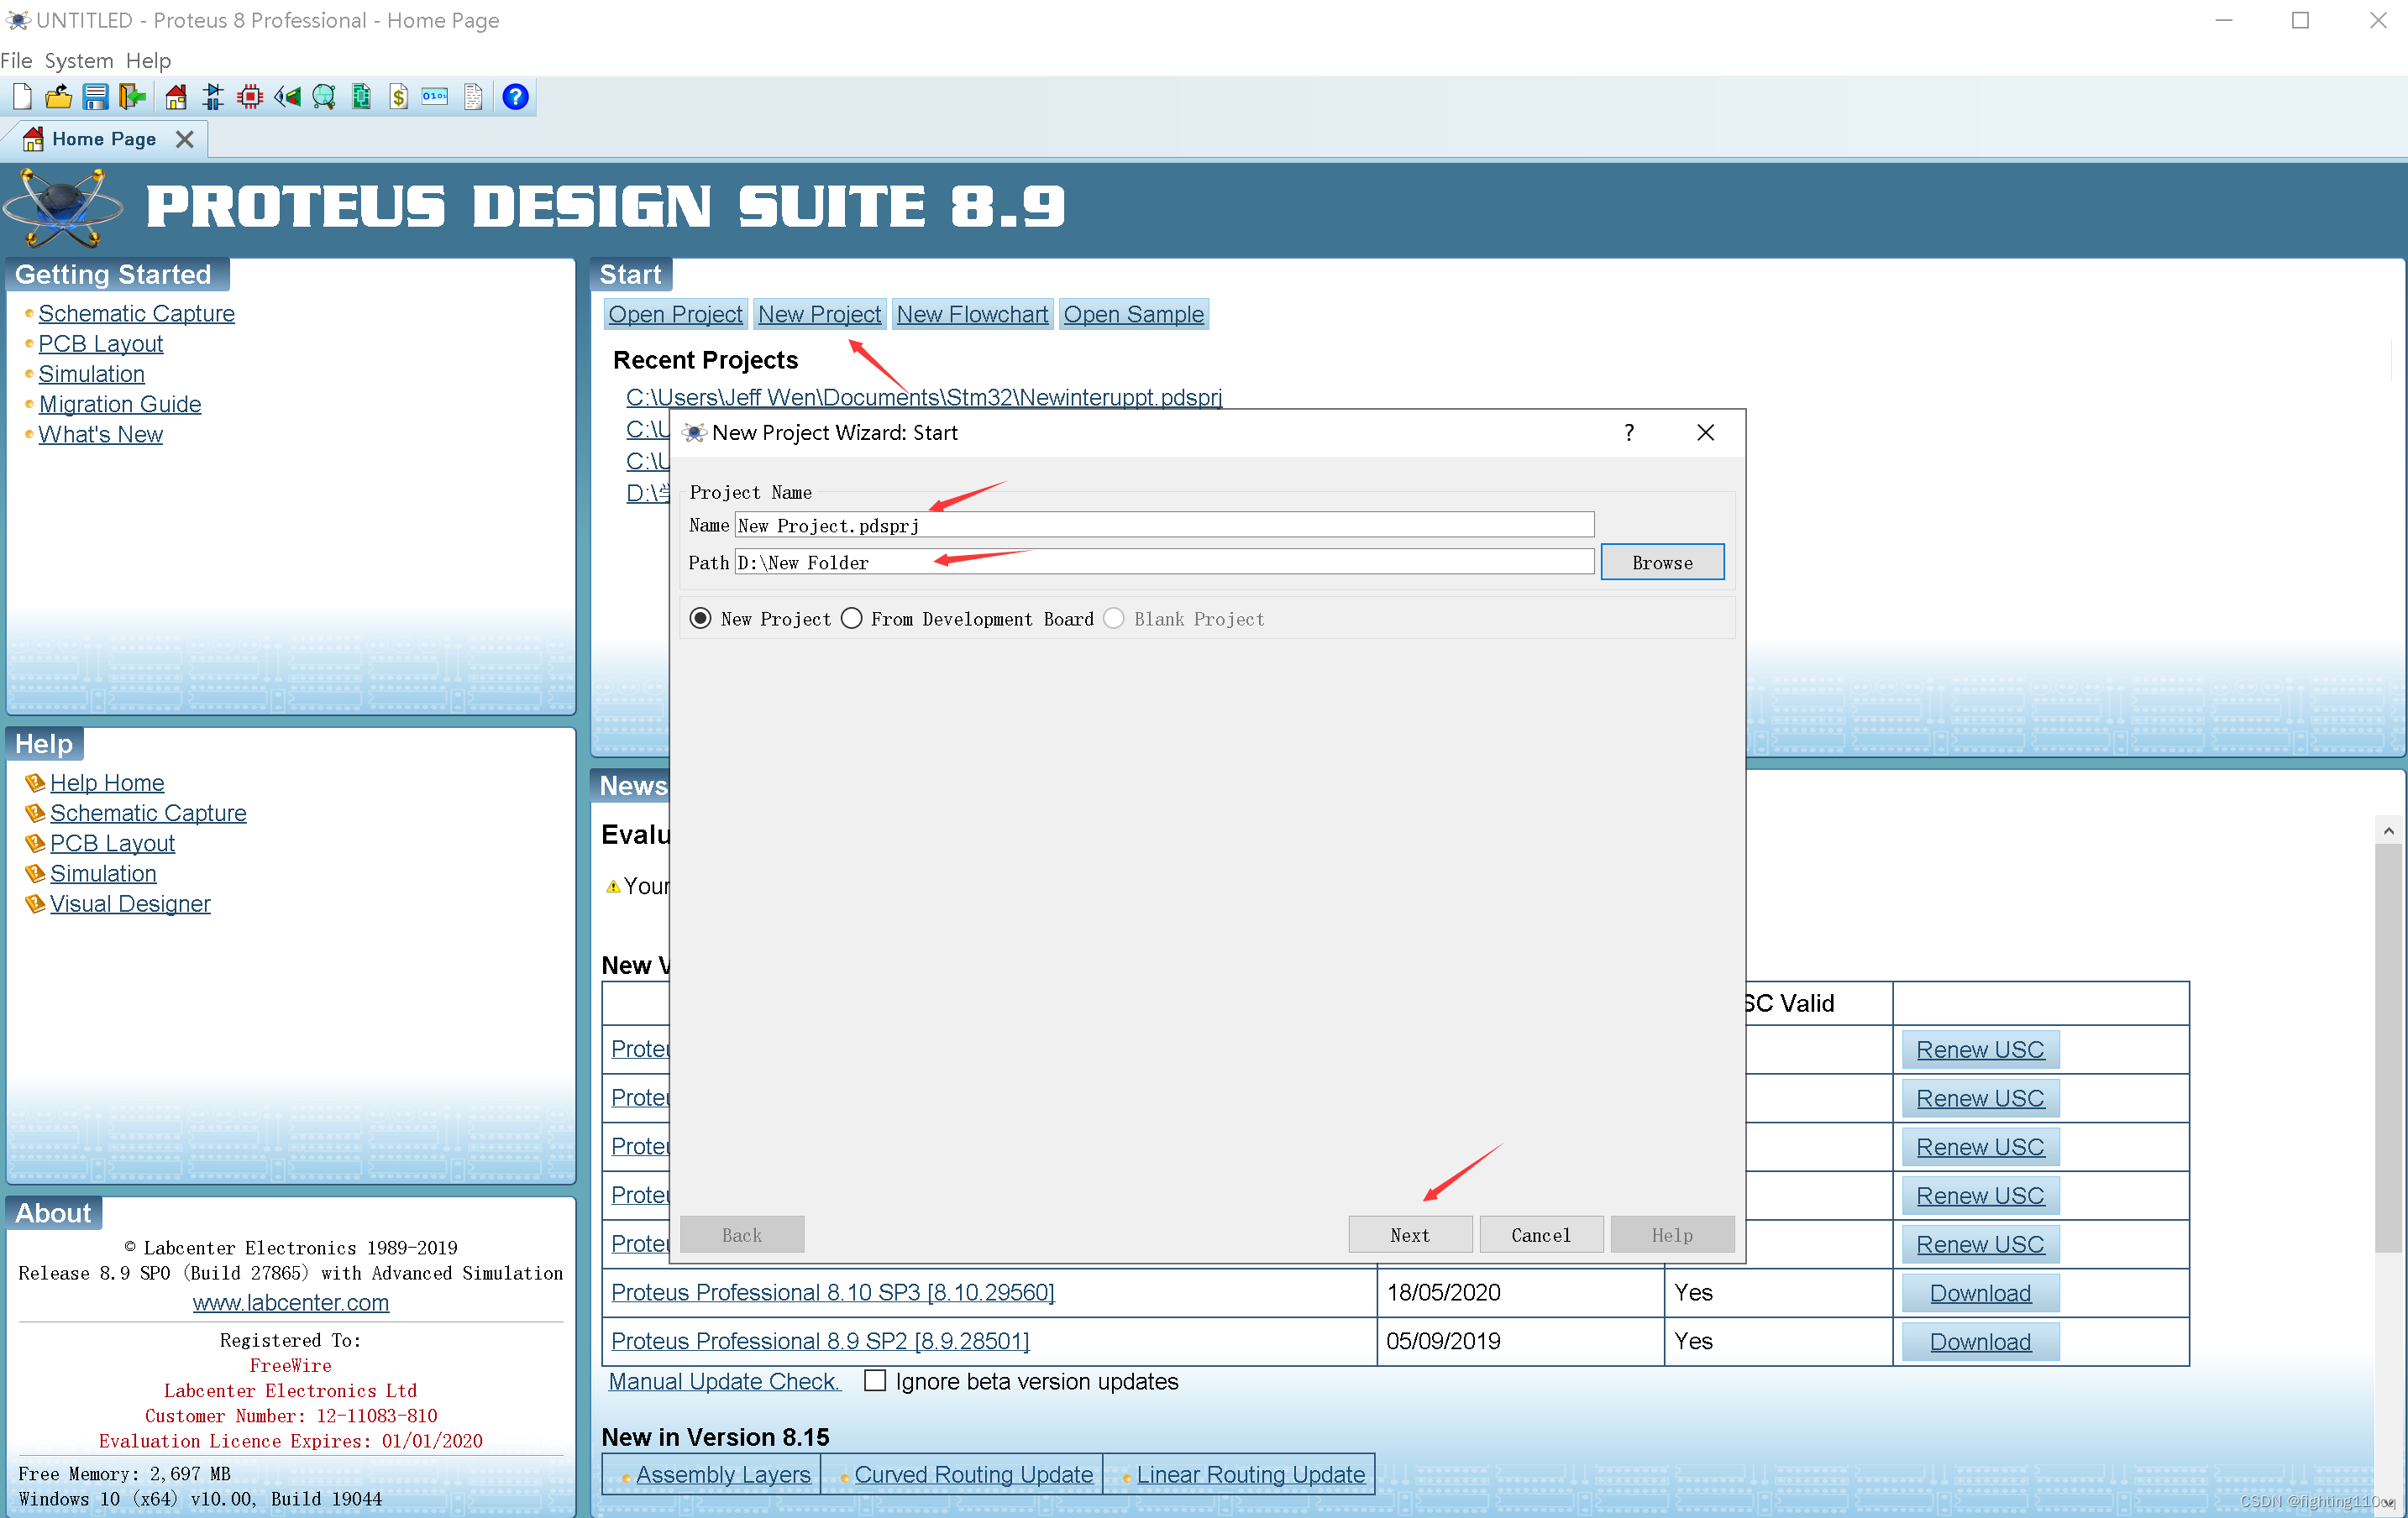Select the New Project radio button
The width and height of the screenshot is (2408, 1518).
click(x=701, y=619)
